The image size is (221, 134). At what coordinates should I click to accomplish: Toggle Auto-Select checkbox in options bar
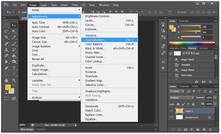(x=19, y=12)
